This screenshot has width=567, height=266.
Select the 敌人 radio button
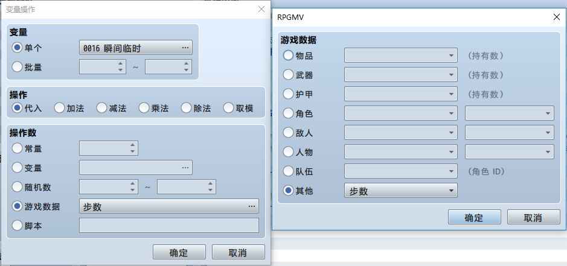pyautogui.click(x=288, y=133)
